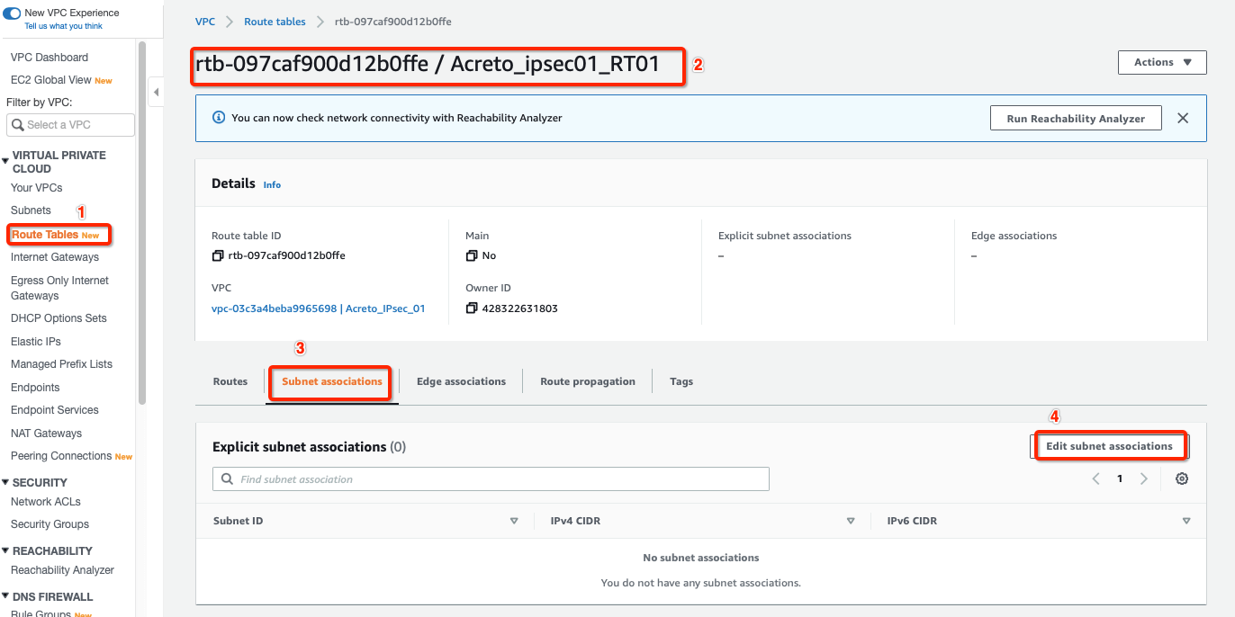
Task: Open Managed Prefix Lists in the sidebar
Action: (61, 364)
